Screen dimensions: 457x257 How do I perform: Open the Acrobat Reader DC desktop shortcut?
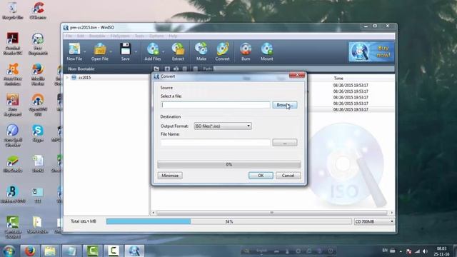pyautogui.click(x=13, y=44)
